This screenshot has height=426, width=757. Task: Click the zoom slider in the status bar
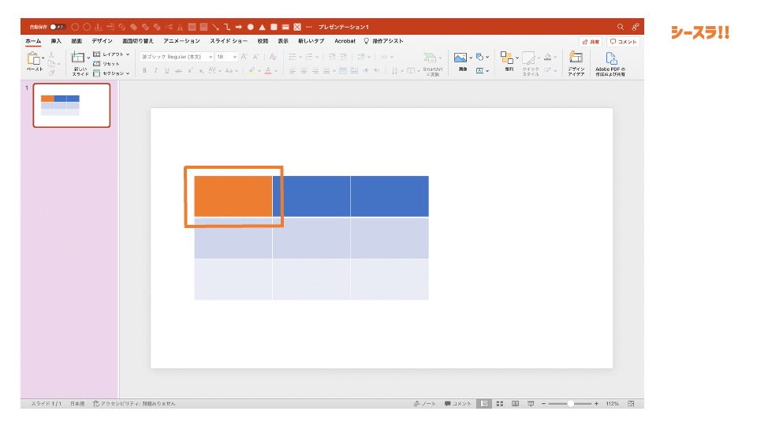[570, 403]
